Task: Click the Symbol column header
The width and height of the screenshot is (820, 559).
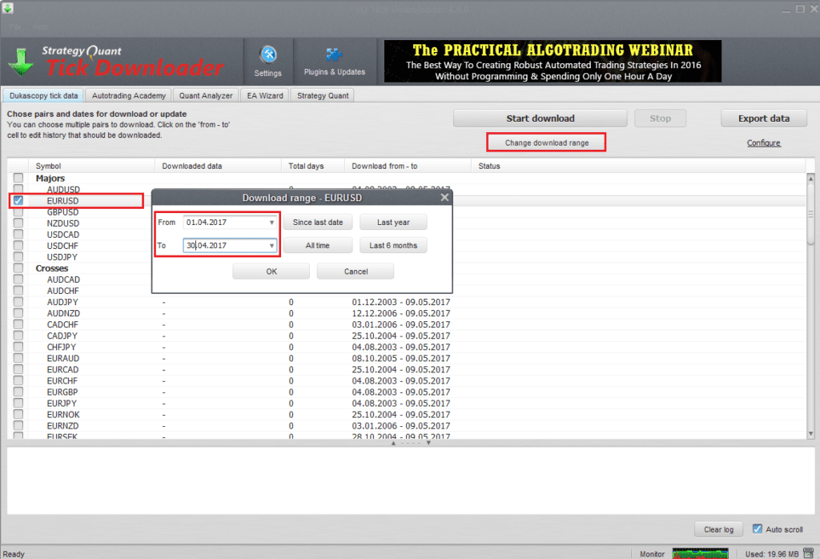Action: click(92, 166)
